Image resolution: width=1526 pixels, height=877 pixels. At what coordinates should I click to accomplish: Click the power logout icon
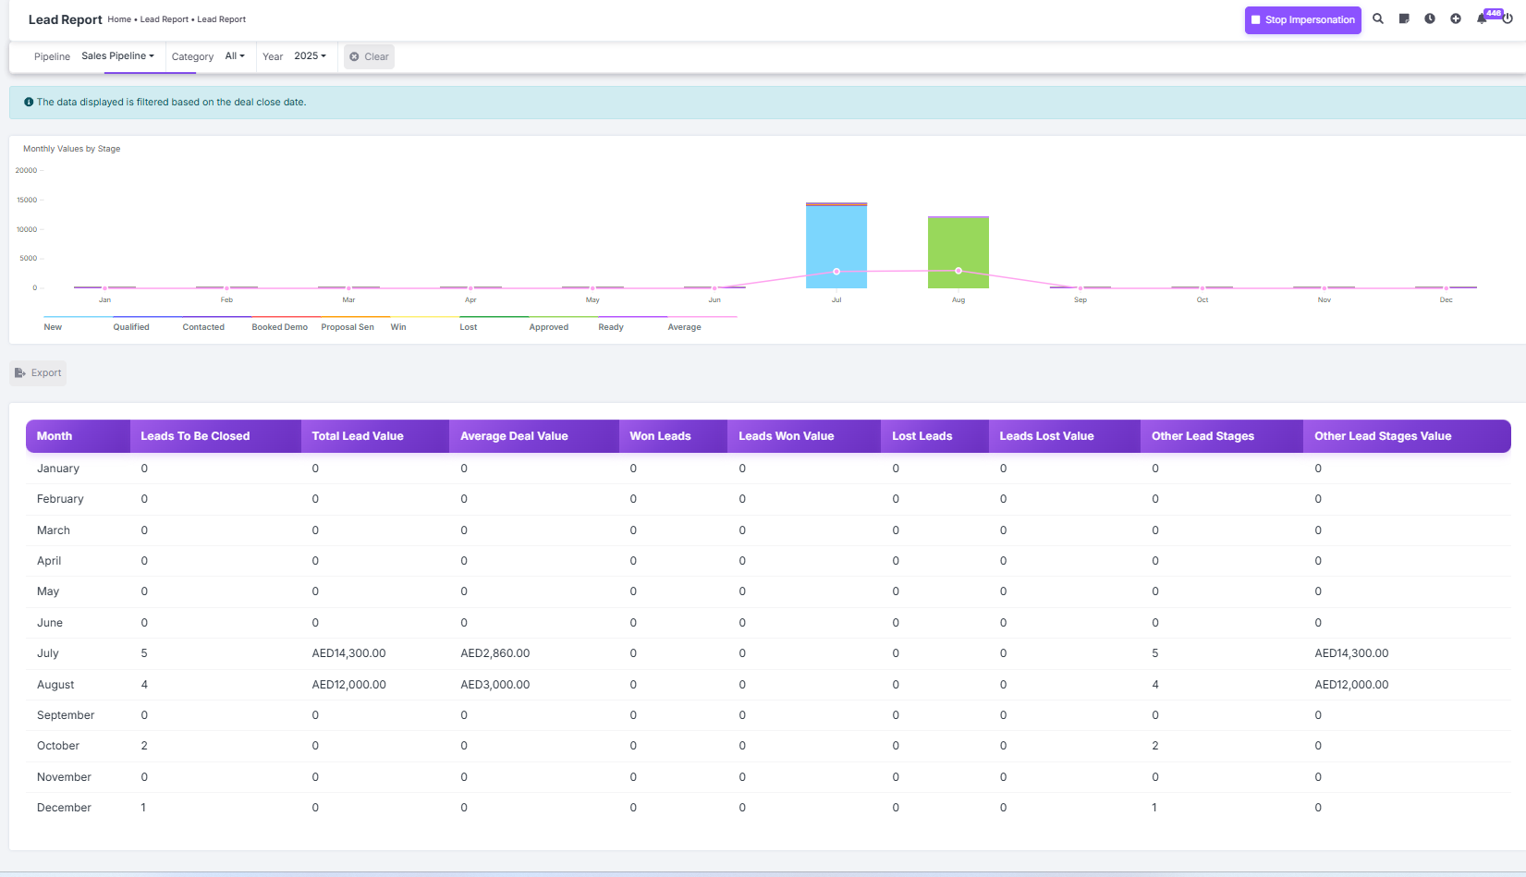coord(1508,18)
